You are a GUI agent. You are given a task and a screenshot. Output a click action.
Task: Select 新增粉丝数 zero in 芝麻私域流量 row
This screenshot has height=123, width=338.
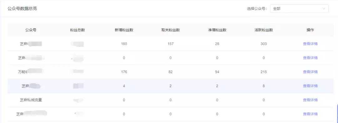[124, 100]
